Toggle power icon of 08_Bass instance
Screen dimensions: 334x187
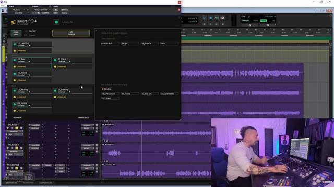click(15, 60)
